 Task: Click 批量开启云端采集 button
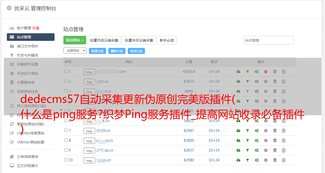pos(104,40)
